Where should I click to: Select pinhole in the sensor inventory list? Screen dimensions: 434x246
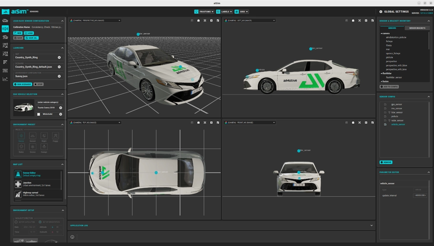pyautogui.click(x=389, y=57)
